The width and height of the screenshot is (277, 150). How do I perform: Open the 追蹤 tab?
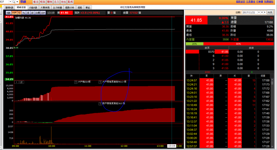80,8
